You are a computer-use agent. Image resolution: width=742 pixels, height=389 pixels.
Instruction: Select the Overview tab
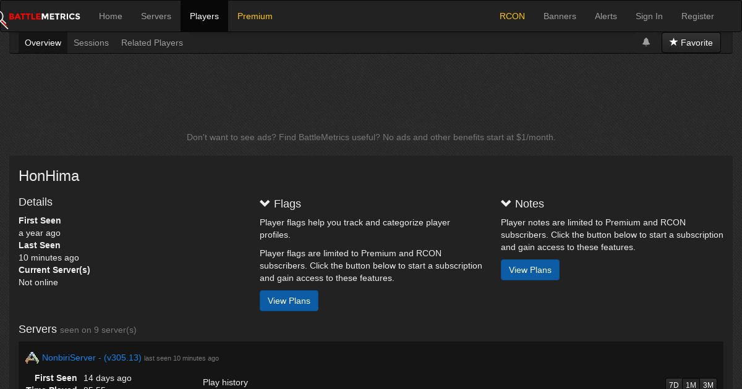coord(43,43)
